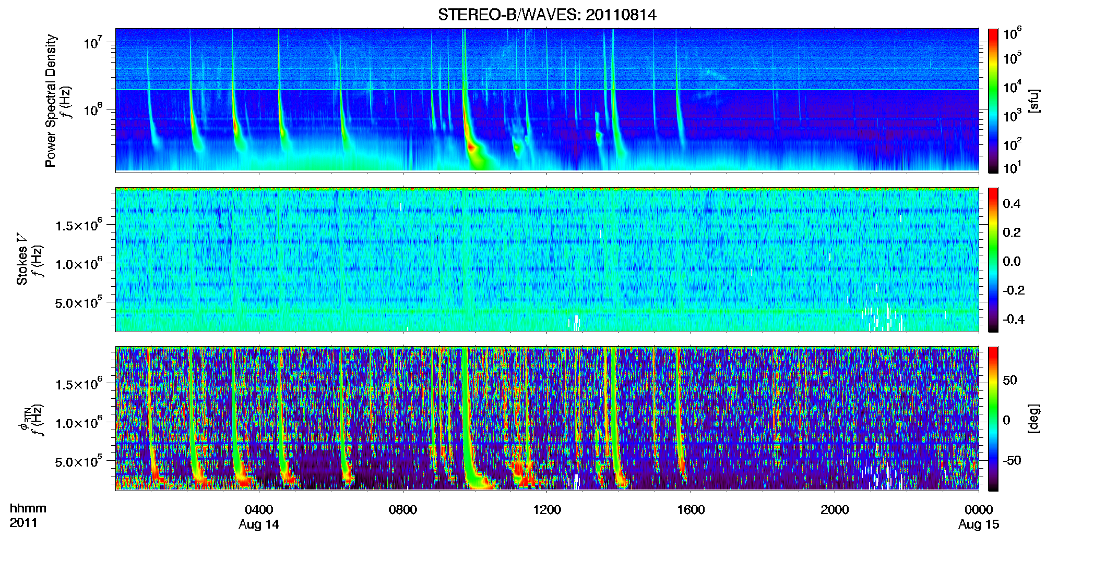
Task: Click the 0400 time axis label
Action: pyautogui.click(x=259, y=510)
